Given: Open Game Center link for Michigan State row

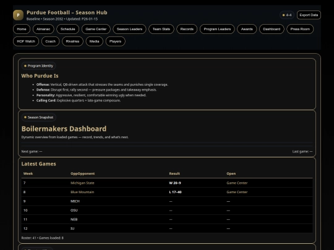Looking at the screenshot, I should [237, 183].
